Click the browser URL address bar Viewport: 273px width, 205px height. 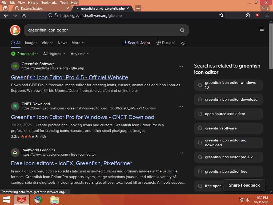tap(136, 15)
